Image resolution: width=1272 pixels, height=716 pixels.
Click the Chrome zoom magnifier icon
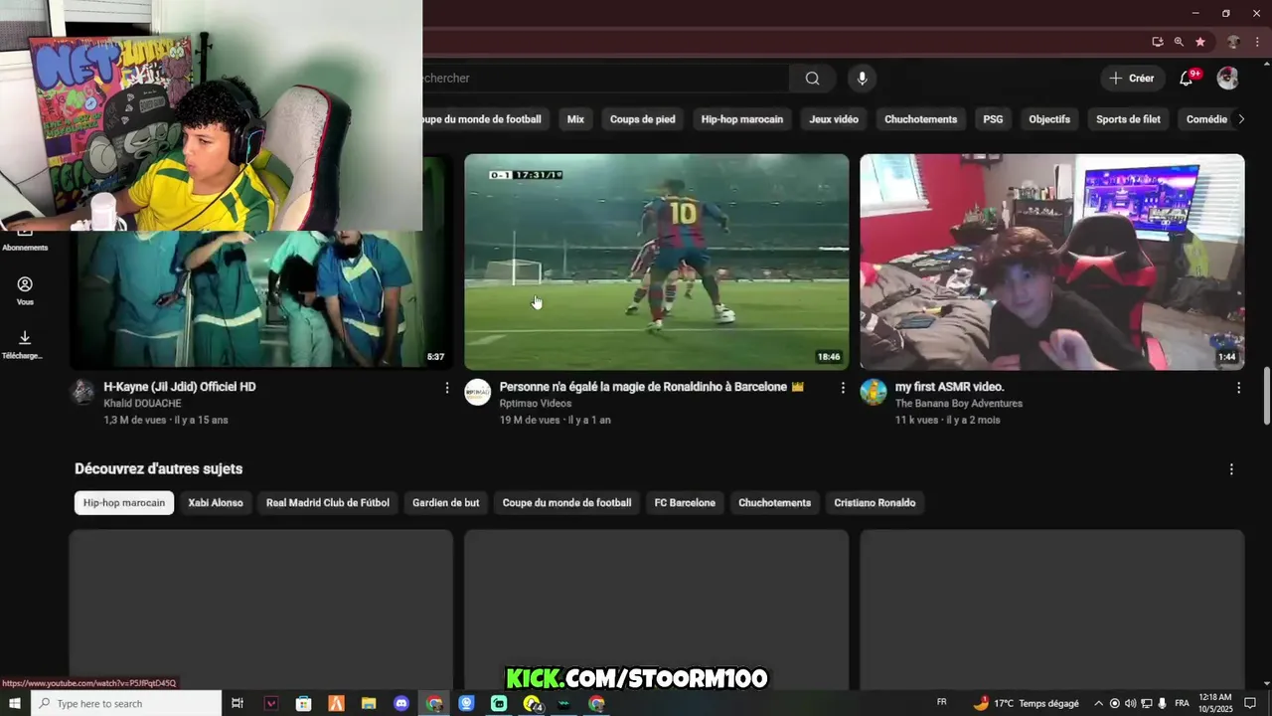(1179, 42)
